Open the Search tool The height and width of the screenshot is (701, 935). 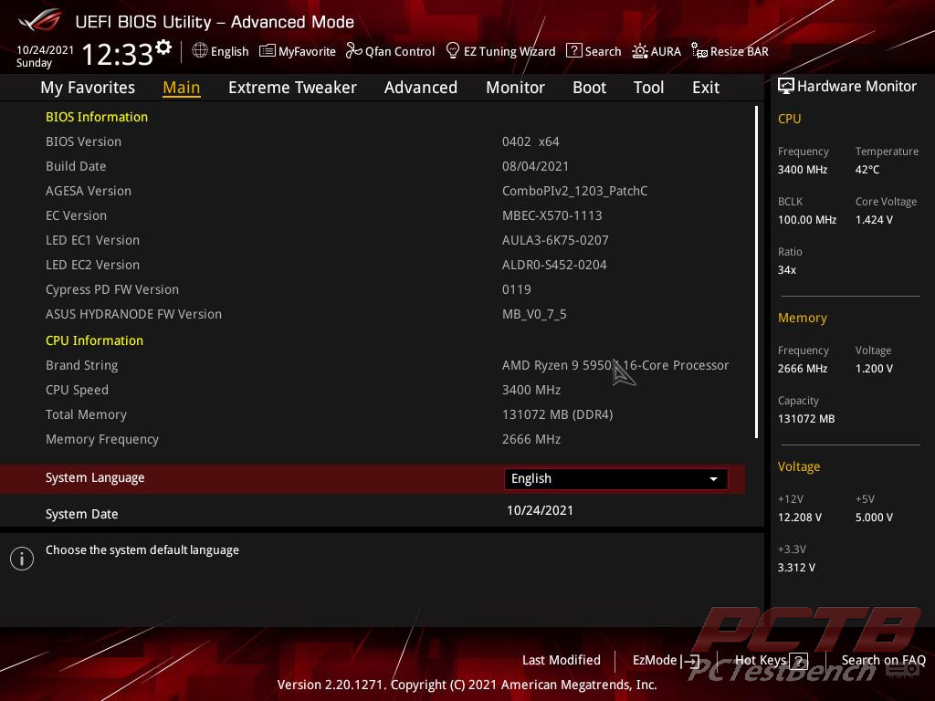[594, 51]
